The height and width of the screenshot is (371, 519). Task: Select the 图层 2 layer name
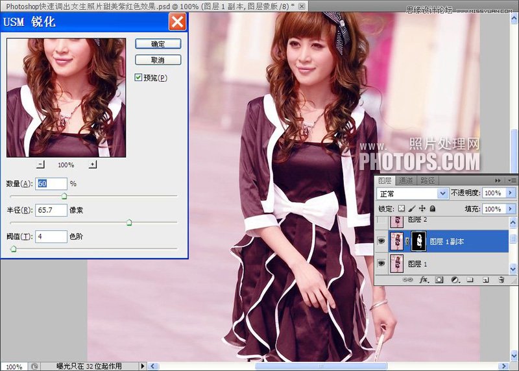tap(417, 219)
